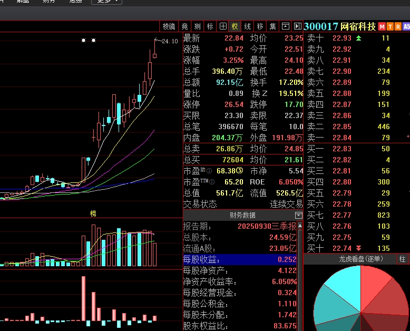The height and width of the screenshot is (331, 410).
Task: Click the 每股净资产 4.122 row
Action: (240, 270)
